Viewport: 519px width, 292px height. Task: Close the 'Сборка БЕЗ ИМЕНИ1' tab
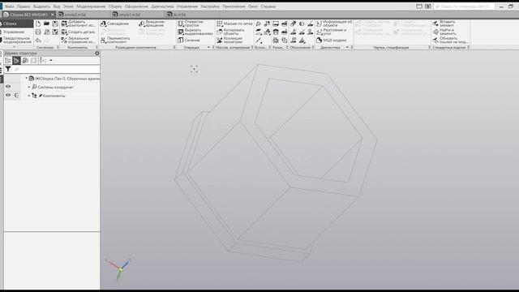pyautogui.click(x=52, y=15)
